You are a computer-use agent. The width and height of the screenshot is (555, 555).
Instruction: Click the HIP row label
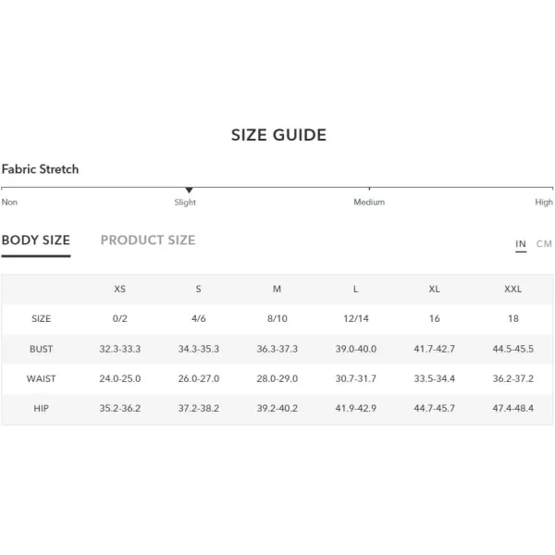(41, 409)
